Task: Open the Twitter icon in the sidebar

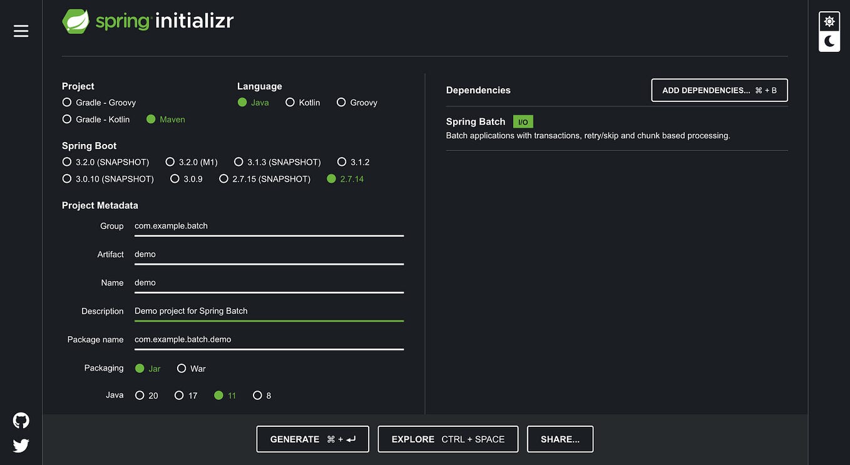Action: (x=21, y=445)
